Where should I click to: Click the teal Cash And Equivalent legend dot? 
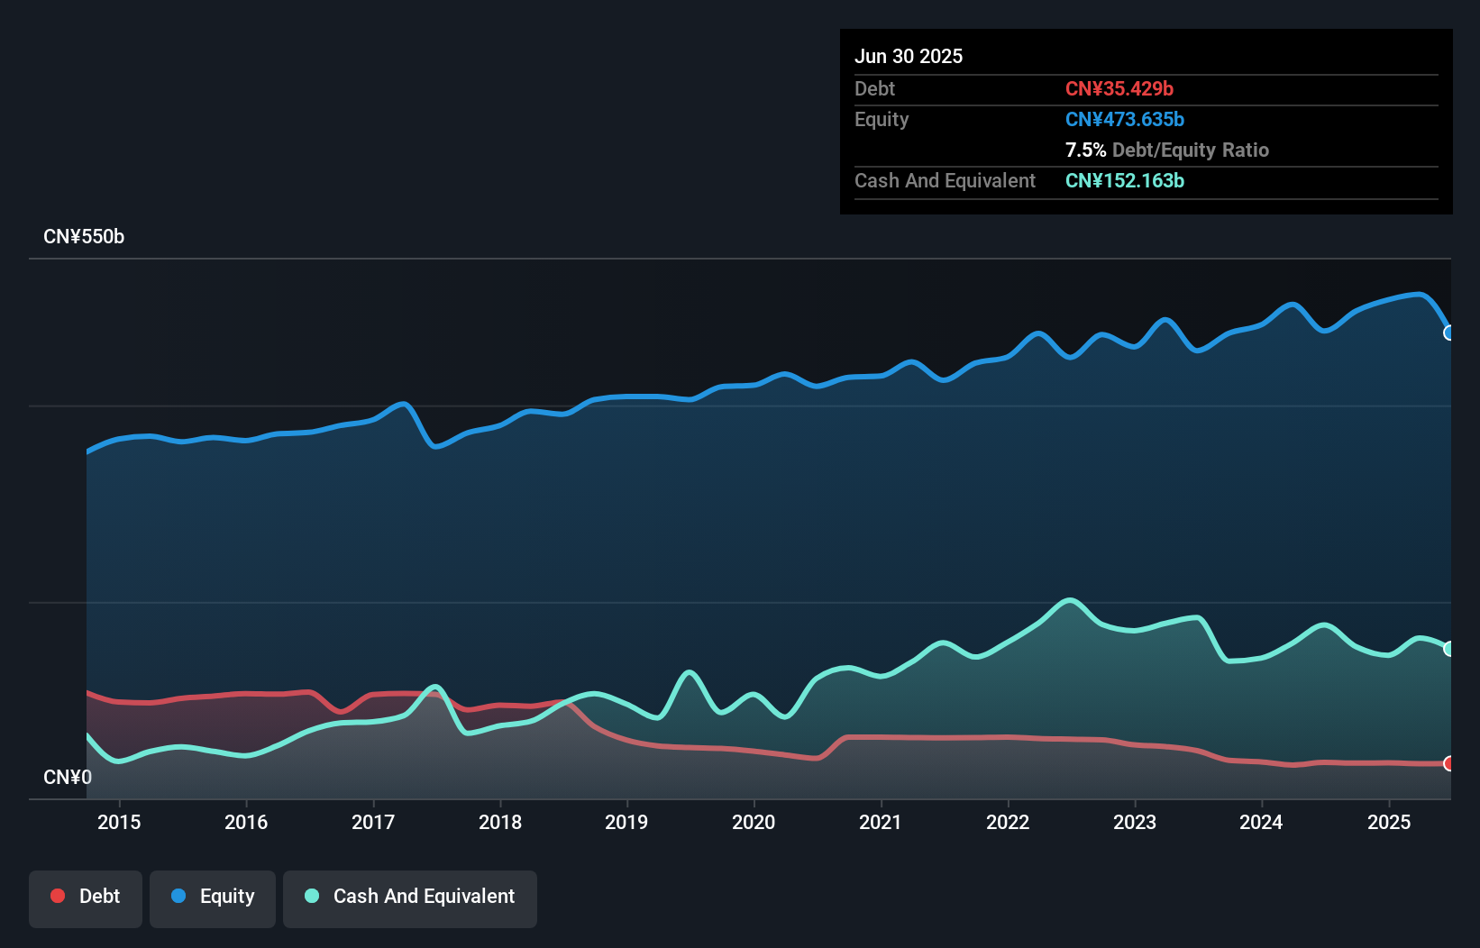pos(310,895)
